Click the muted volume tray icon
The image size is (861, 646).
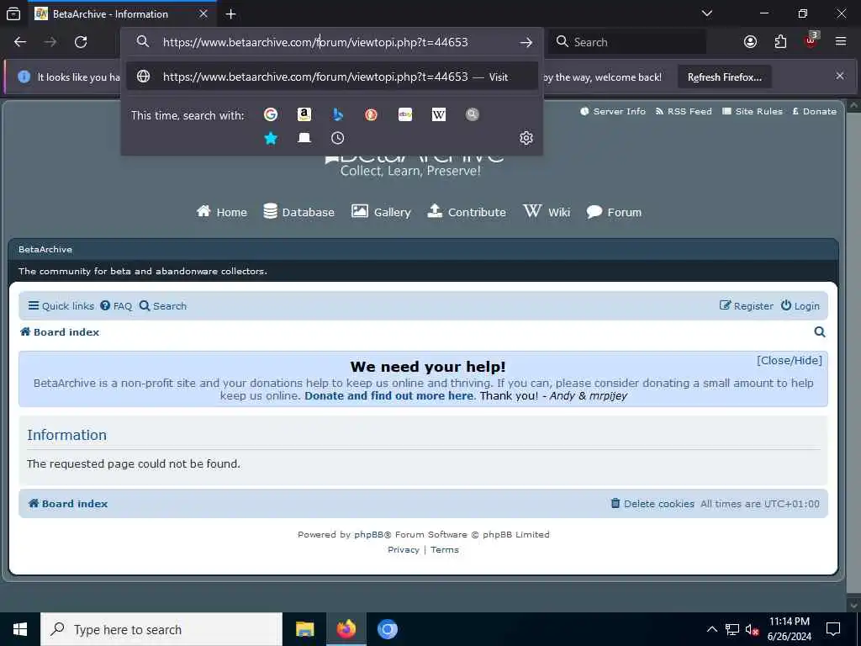(752, 629)
